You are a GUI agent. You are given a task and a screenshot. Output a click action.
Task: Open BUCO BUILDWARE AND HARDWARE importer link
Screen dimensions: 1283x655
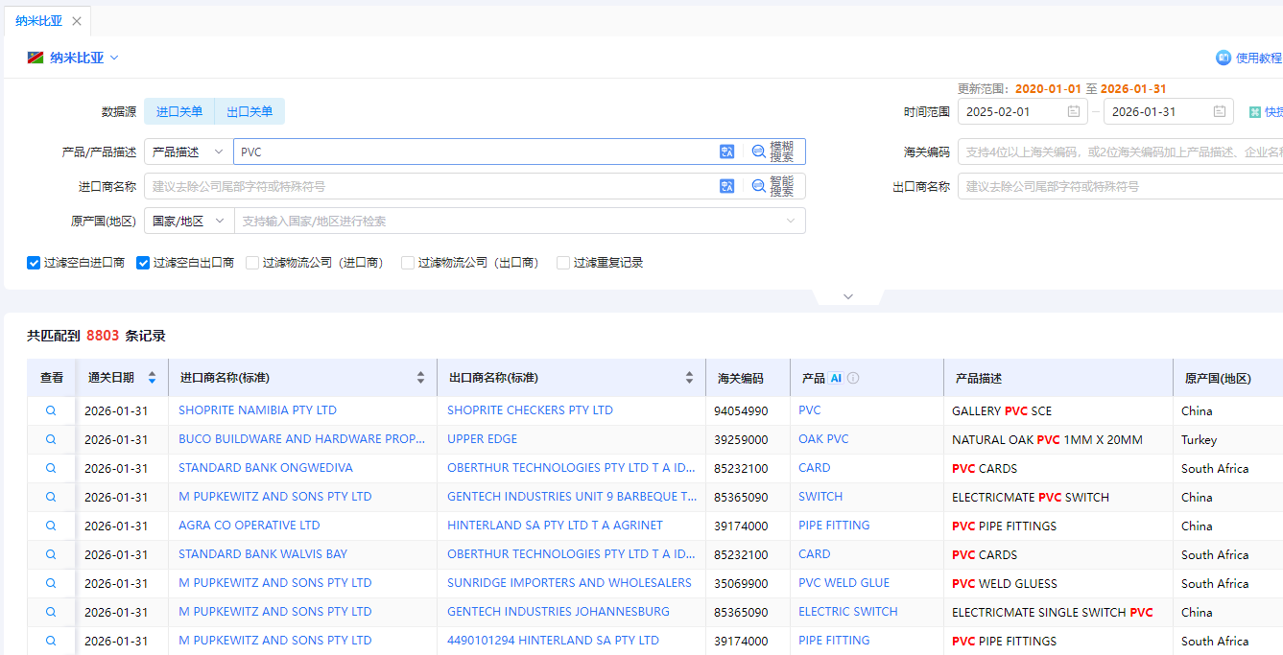click(x=301, y=439)
